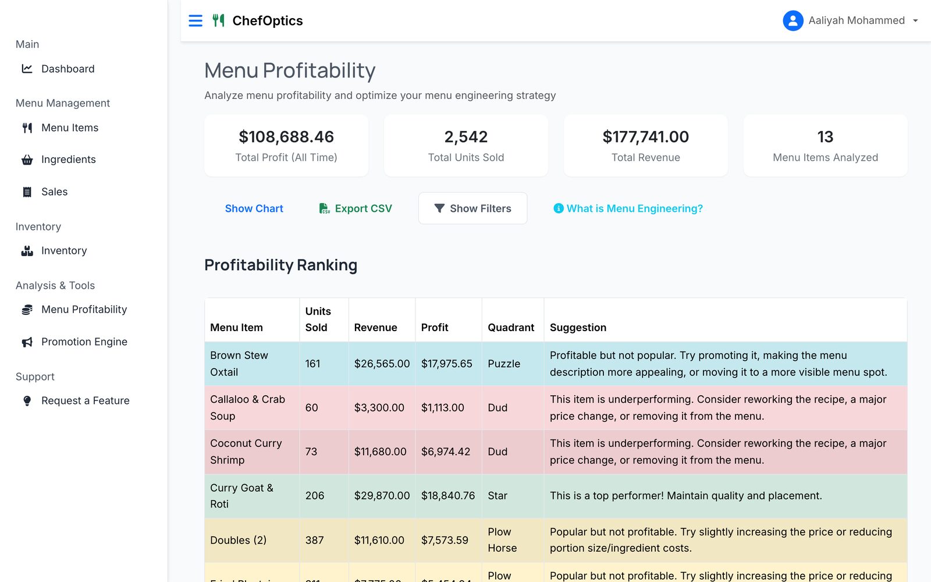Click Show Filters button

[x=472, y=208]
